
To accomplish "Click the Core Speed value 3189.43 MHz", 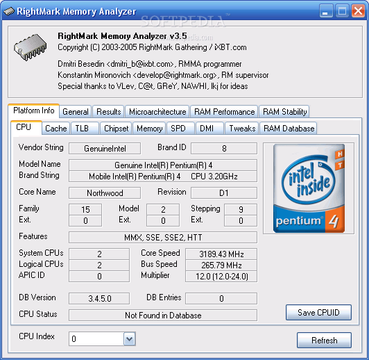I will tap(221, 254).
